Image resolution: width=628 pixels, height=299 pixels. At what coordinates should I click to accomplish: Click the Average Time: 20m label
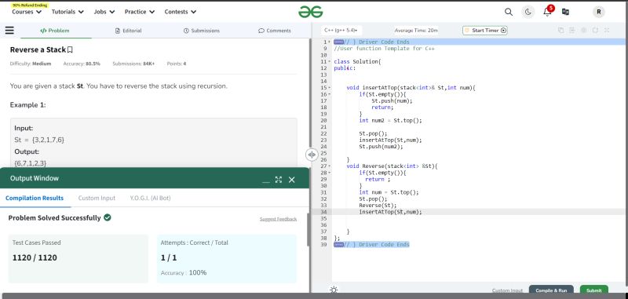(x=416, y=31)
